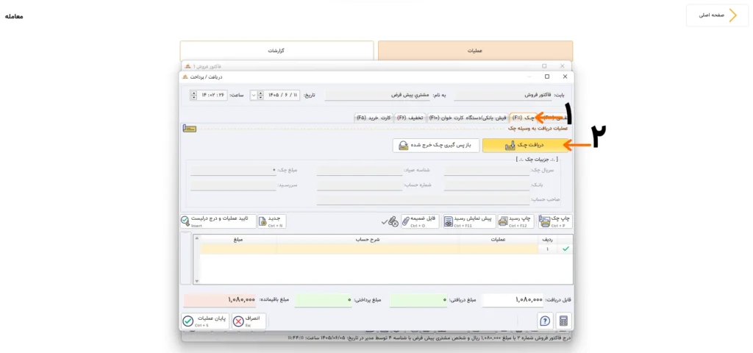This screenshot has width=753, height=353.
Task: Click جدید new entry button
Action: 271,221
